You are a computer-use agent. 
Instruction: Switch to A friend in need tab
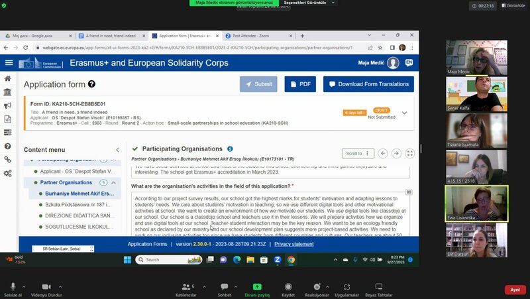click(111, 36)
